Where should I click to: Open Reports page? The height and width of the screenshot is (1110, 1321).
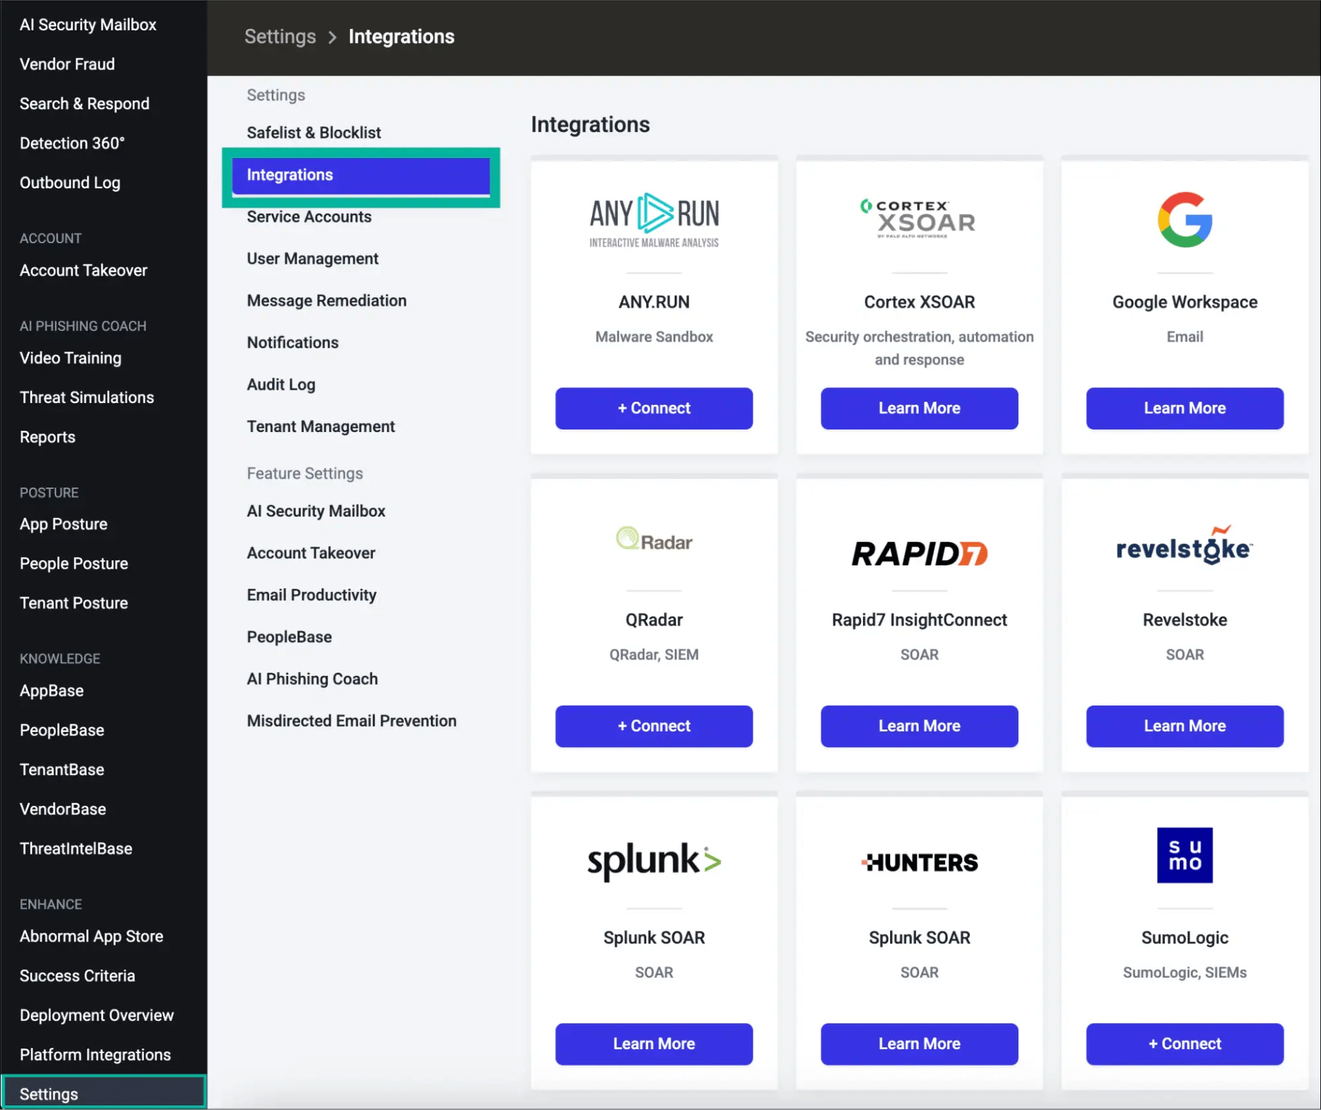47,437
